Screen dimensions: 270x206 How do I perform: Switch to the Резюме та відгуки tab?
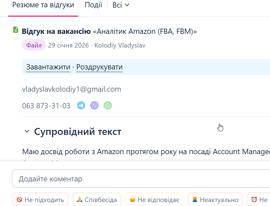pyautogui.click(x=43, y=5)
